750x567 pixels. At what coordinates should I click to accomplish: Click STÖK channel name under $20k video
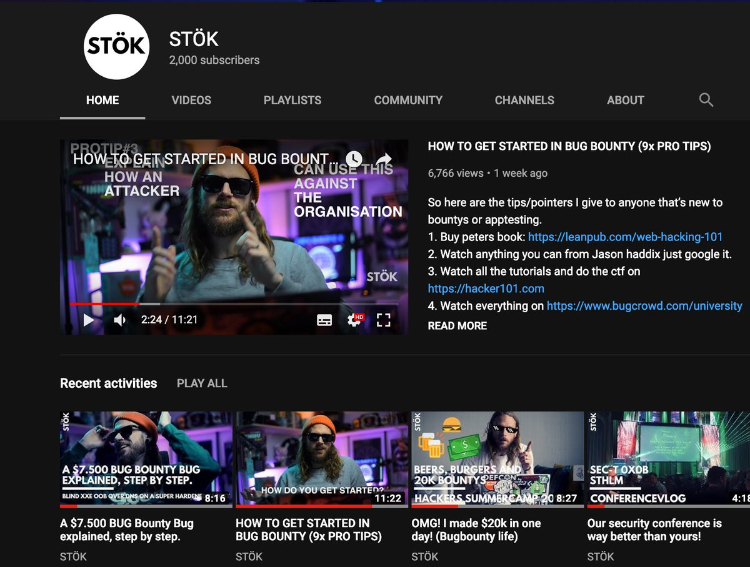(x=424, y=556)
